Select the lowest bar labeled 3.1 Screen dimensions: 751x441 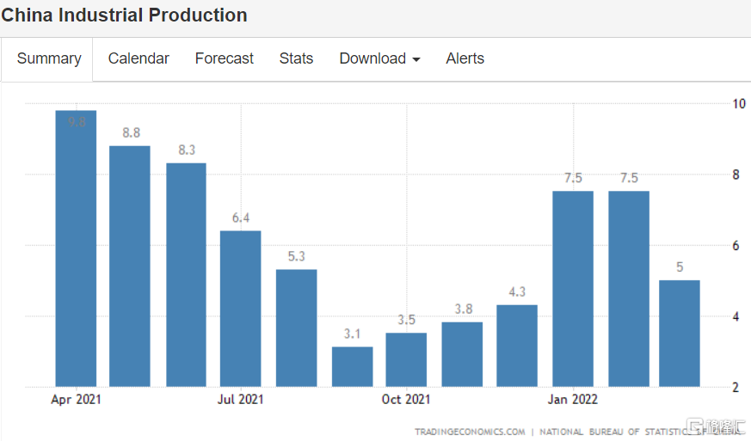(x=352, y=366)
